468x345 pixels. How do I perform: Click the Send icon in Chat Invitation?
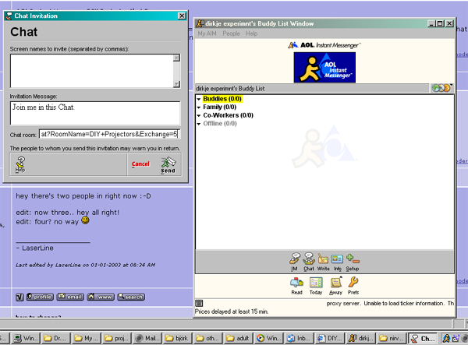click(168, 165)
